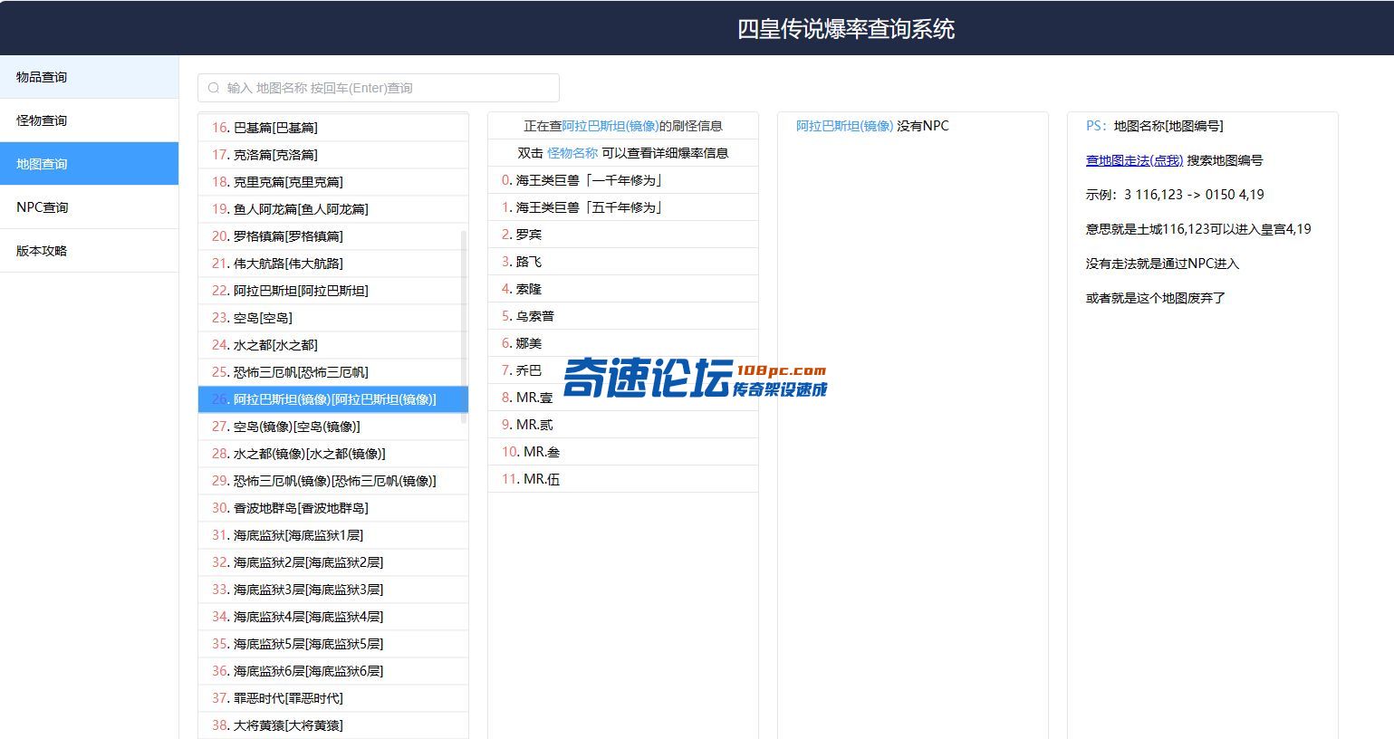Select map 37 罪恶时代
The width and height of the screenshot is (1394, 739).
333,698
